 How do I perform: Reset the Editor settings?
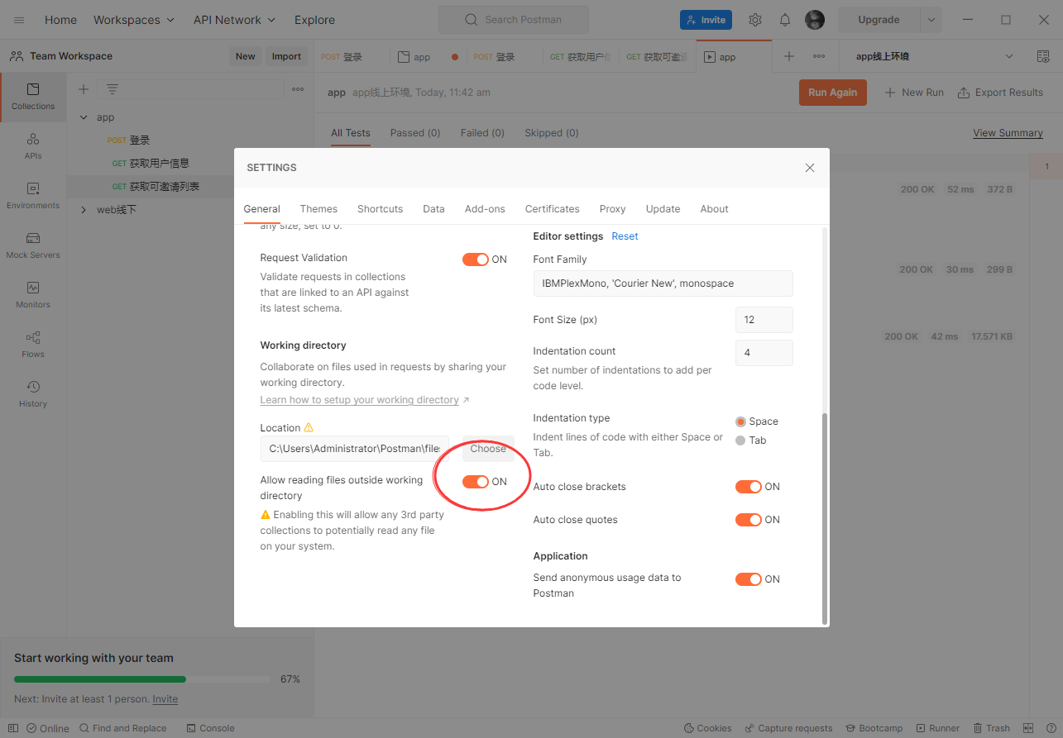pos(625,236)
